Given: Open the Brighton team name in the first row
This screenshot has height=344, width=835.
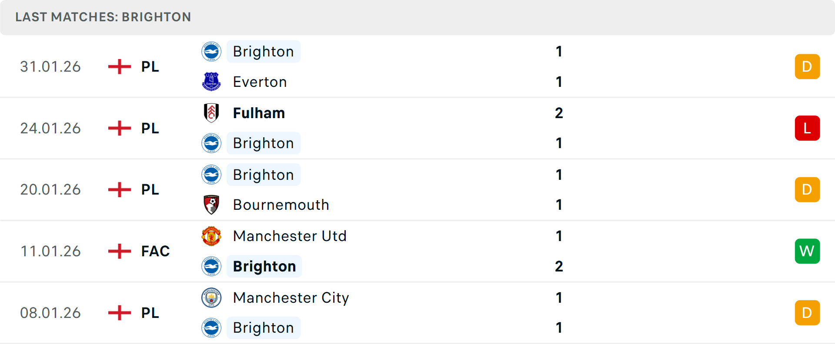Looking at the screenshot, I should click(x=263, y=51).
